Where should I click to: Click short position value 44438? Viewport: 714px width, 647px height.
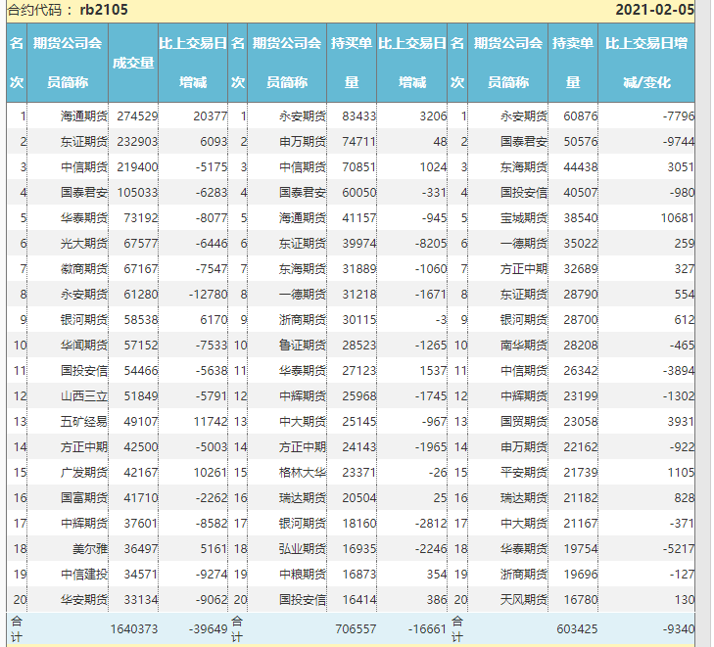[x=581, y=167]
